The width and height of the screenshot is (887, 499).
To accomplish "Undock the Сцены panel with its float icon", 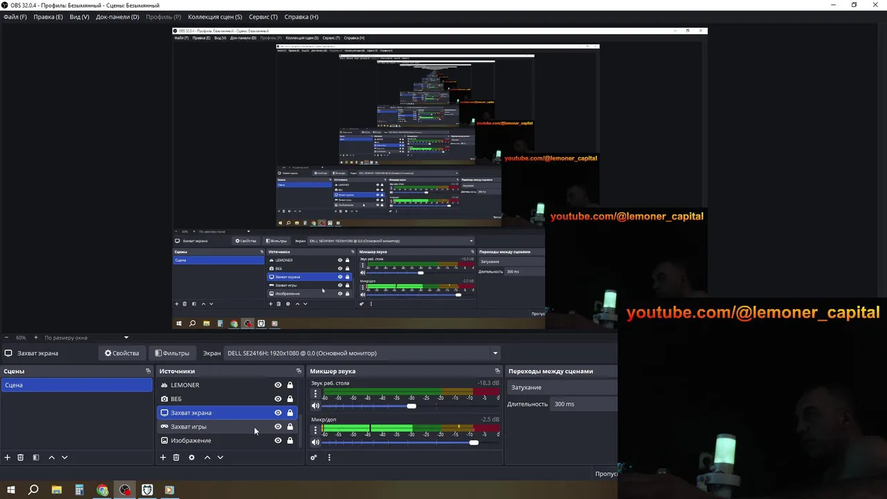I will pyautogui.click(x=148, y=371).
